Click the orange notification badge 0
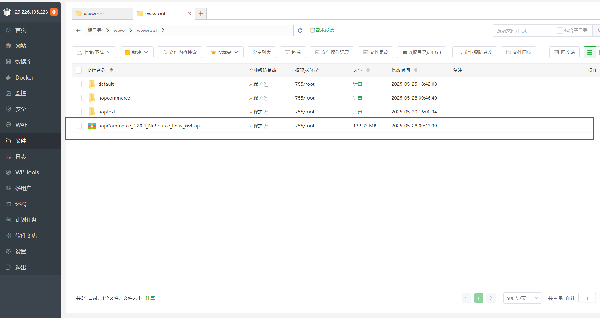The width and height of the screenshot is (600, 318). coord(54,12)
